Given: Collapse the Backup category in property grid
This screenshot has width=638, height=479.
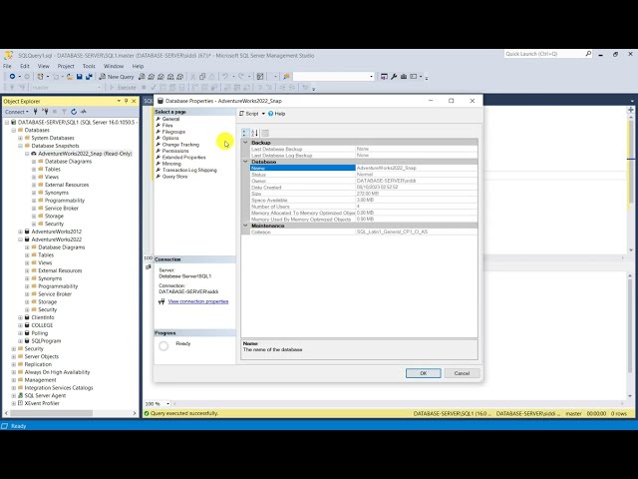Looking at the screenshot, I should click(245, 143).
